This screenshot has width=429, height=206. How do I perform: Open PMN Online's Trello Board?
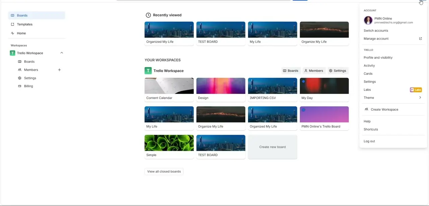pyautogui.click(x=324, y=118)
